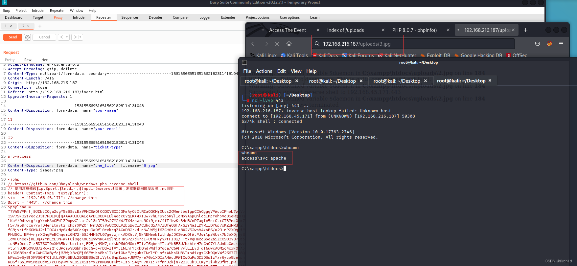The width and height of the screenshot is (577, 266).
Task: Open a new browser tab
Action: (525, 30)
